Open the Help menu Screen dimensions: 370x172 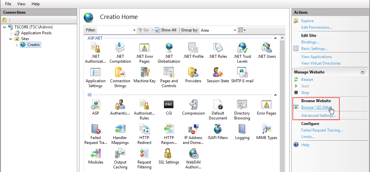(36, 4)
